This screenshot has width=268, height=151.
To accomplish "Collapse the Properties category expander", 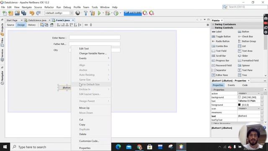I will pos(212,90).
